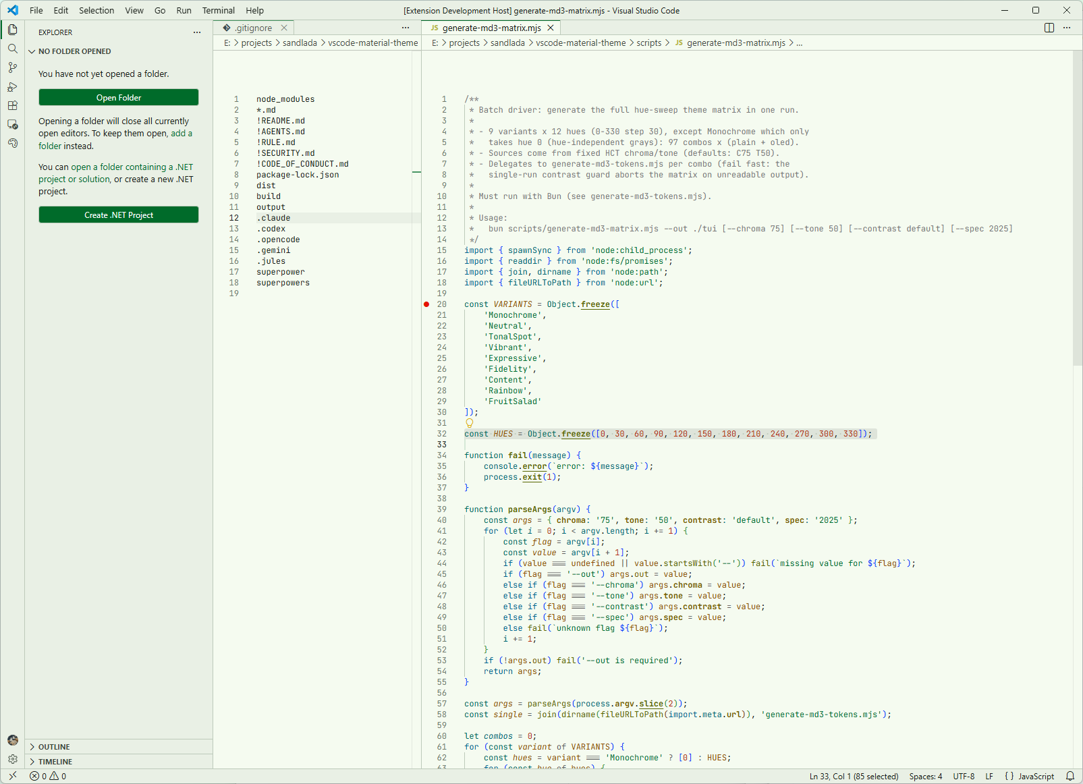Open the notifications bell
Image resolution: width=1083 pixels, height=784 pixels.
[x=1070, y=776]
